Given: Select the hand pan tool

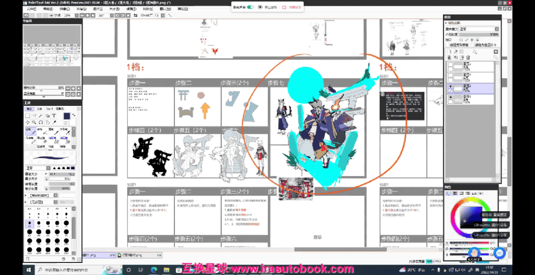Looking at the screenshot, I should (48, 122).
